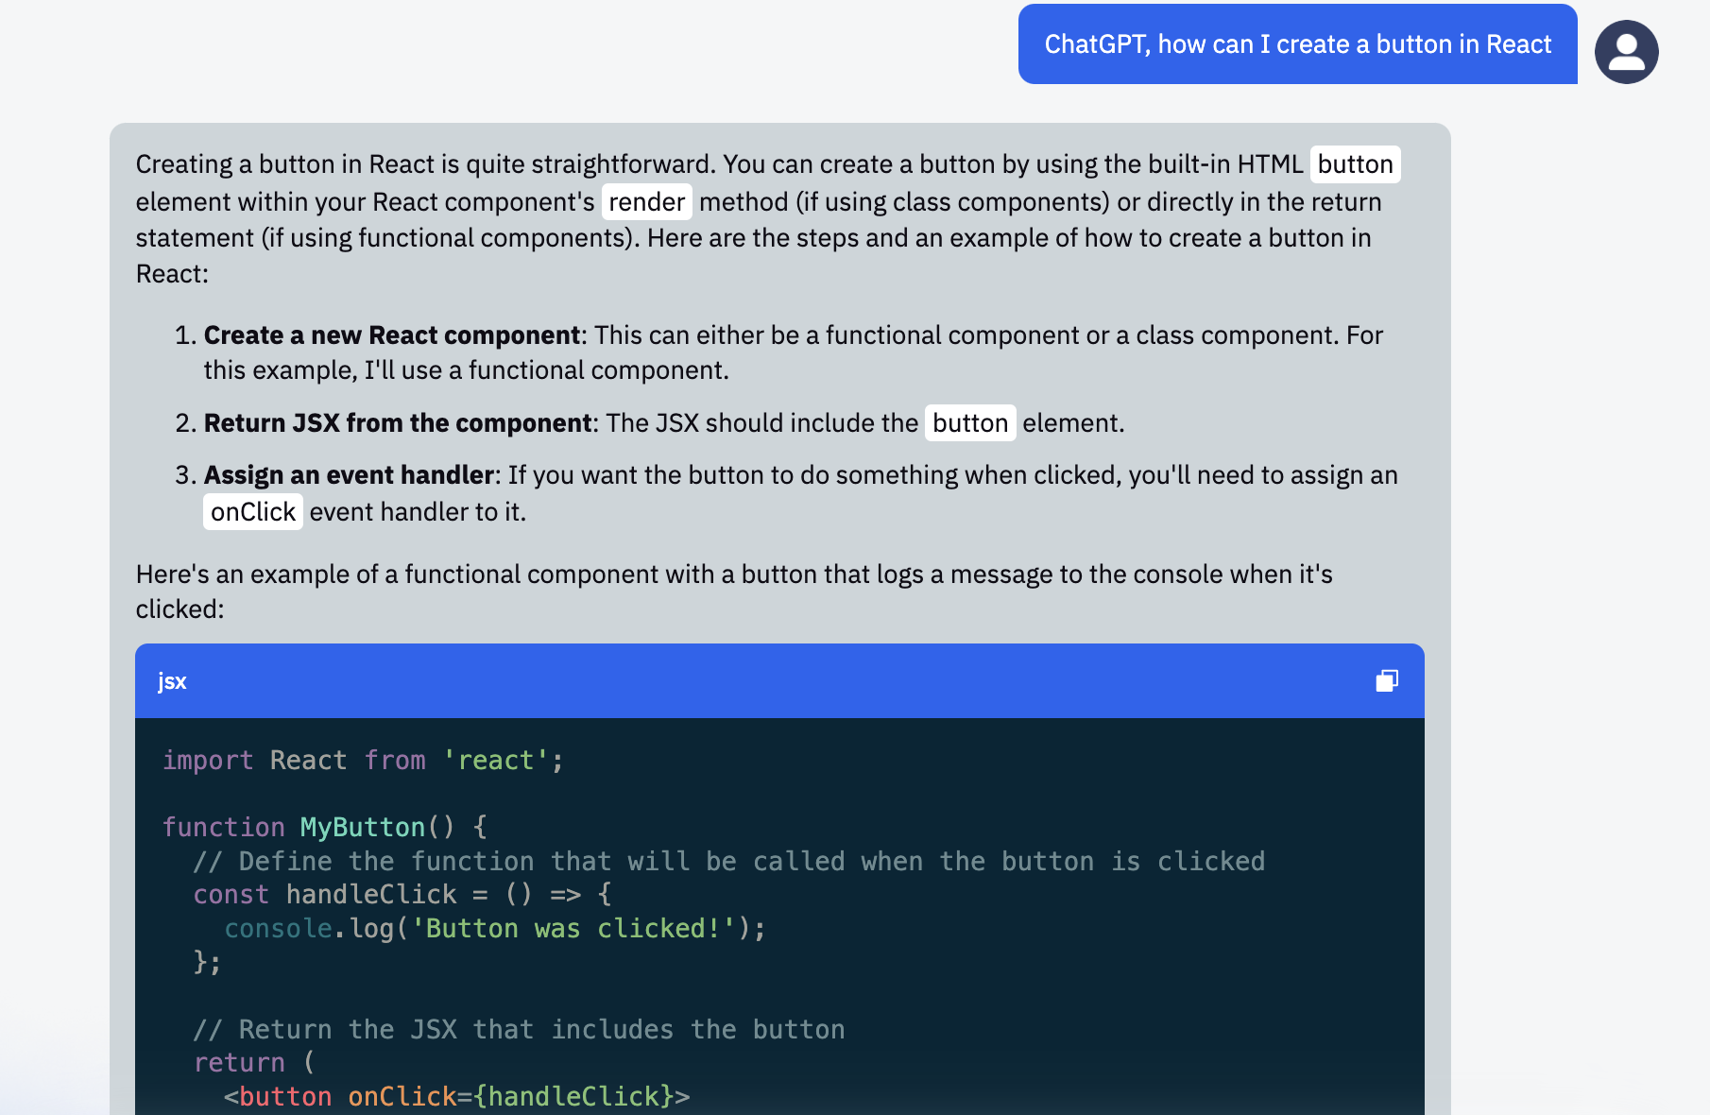
Task: Click the 'jsx' language label
Action: [172, 681]
